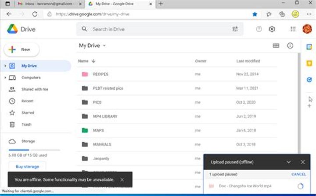Click the New button
Viewport: 316px width, 196px height.
point(22,49)
